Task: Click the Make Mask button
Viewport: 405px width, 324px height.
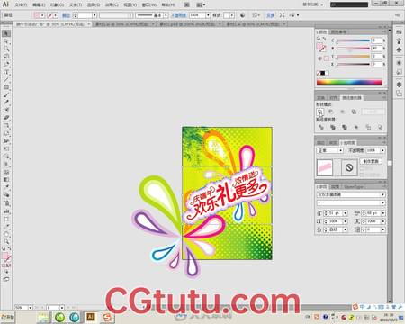Action: 371,161
